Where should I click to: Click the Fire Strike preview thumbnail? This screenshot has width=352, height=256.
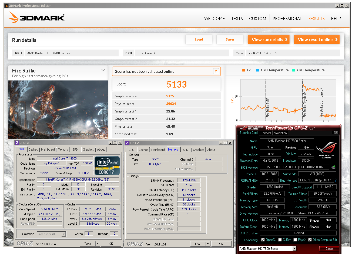(x=58, y=109)
